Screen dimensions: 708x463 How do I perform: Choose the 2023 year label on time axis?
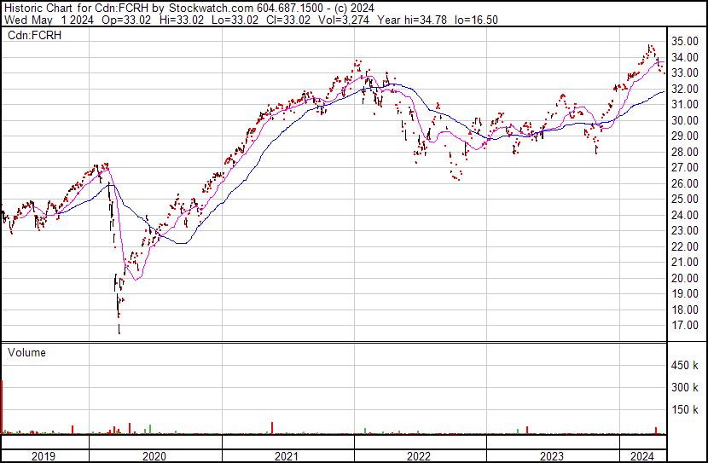(551, 456)
